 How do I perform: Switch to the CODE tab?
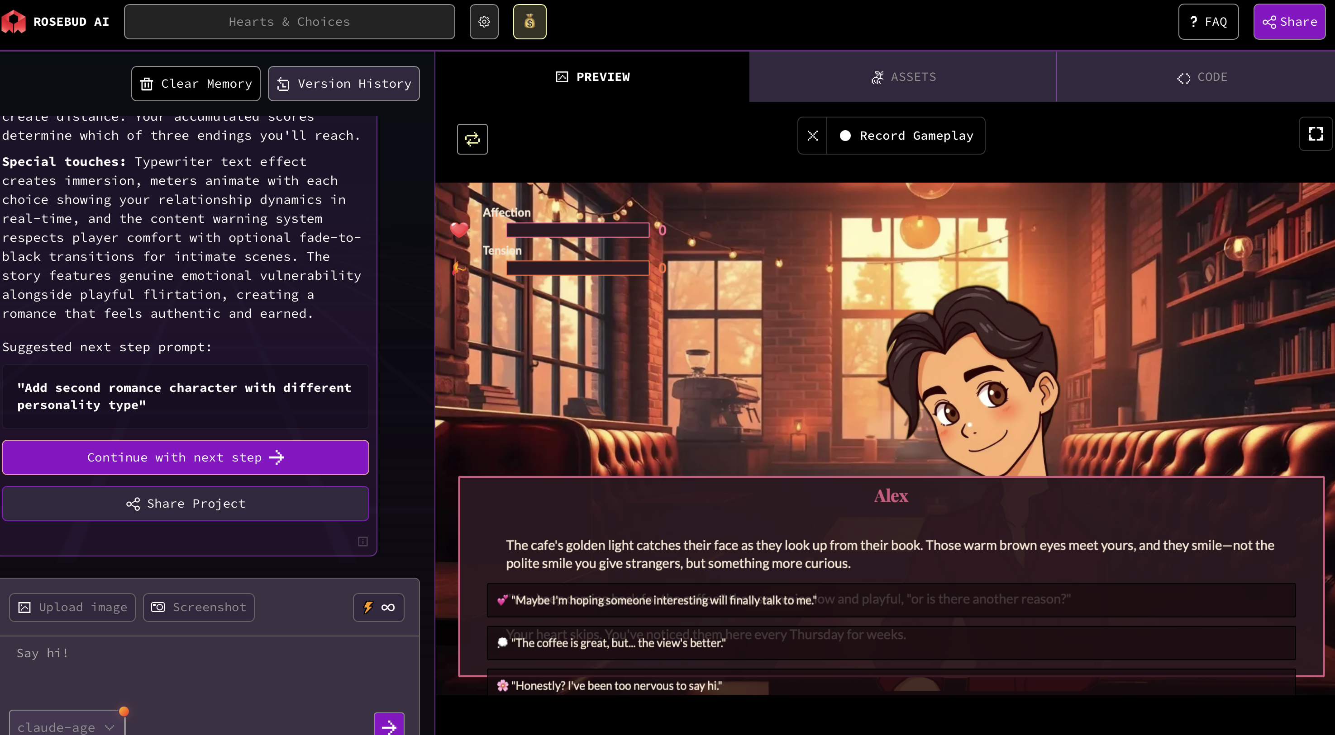[x=1201, y=77]
